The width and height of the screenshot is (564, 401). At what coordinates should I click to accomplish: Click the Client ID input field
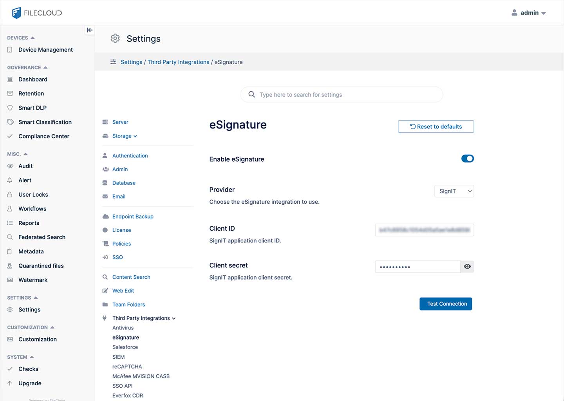tap(425, 230)
